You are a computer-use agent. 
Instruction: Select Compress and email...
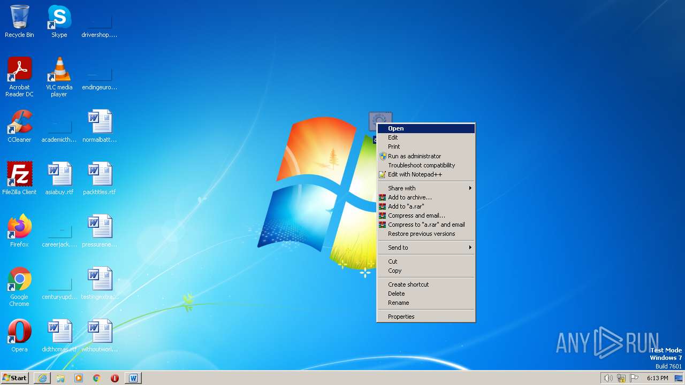click(426, 215)
